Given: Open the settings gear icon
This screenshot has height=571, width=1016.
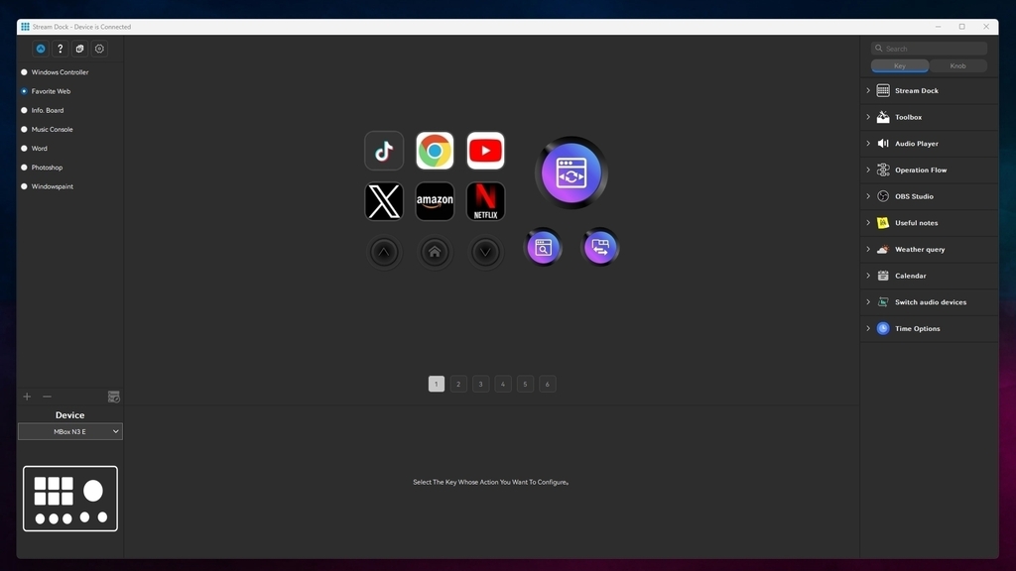Looking at the screenshot, I should click(99, 49).
